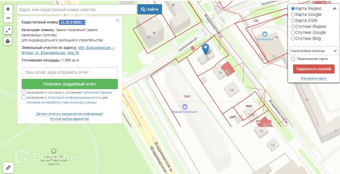340x174 pixels.
Task: Accept the публичной оферты terms checkbox
Action: click(24, 92)
